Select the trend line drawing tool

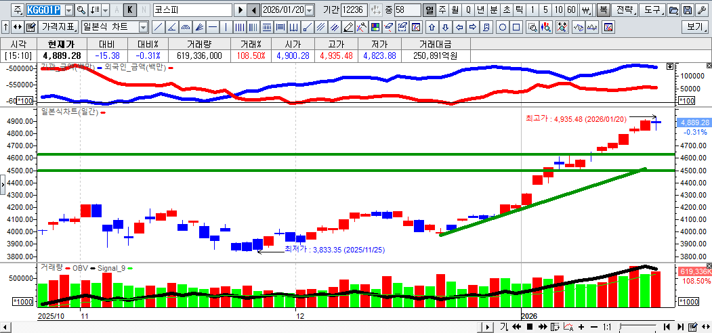coord(157,27)
